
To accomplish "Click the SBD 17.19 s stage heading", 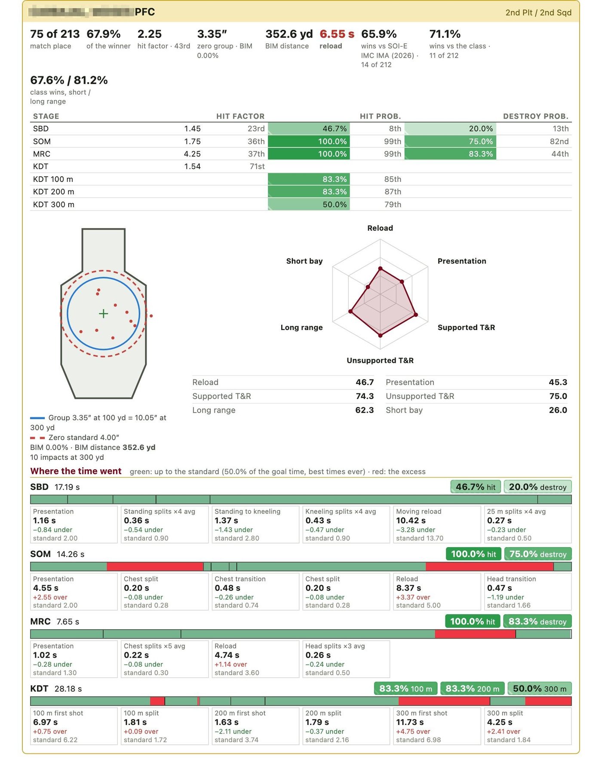I will click(55, 487).
